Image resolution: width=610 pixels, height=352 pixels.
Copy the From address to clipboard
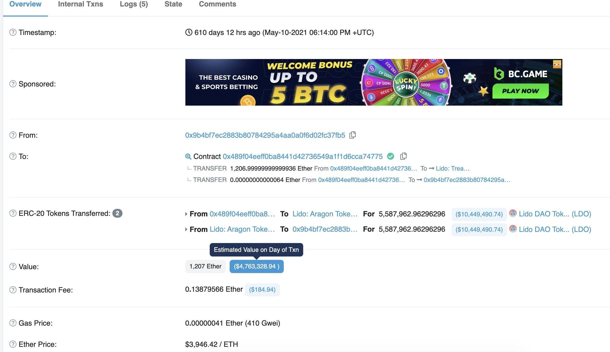click(x=353, y=135)
